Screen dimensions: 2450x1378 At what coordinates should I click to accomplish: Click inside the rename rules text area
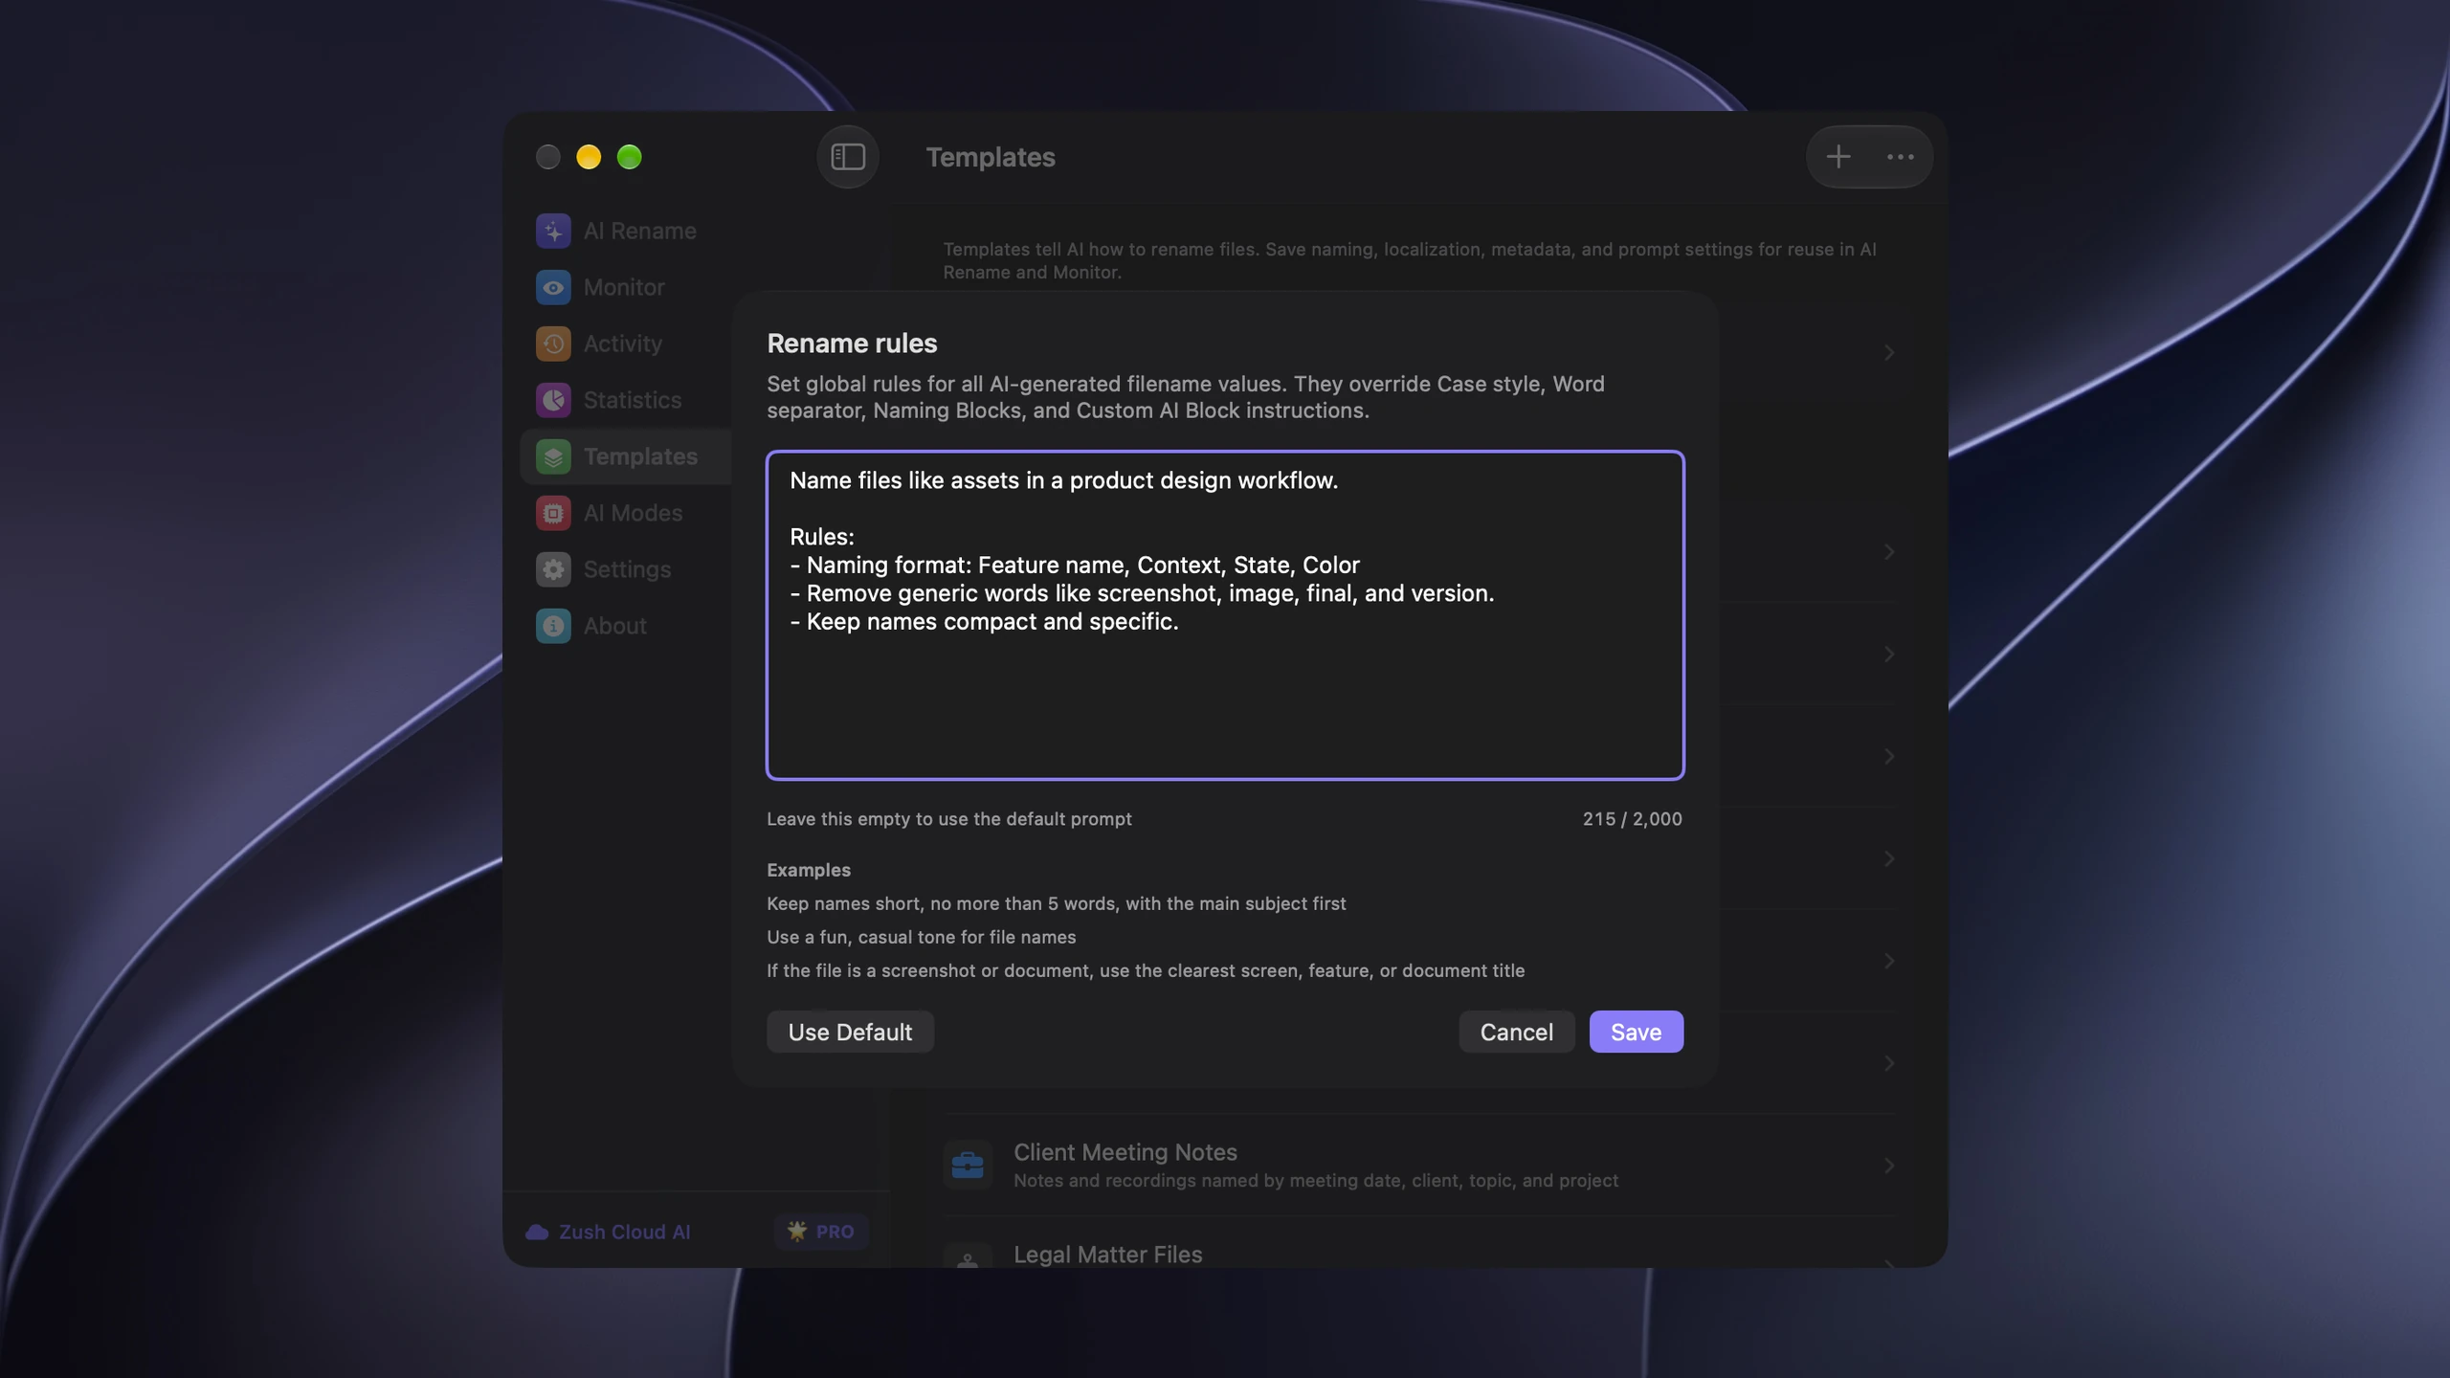pyautogui.click(x=1225, y=614)
